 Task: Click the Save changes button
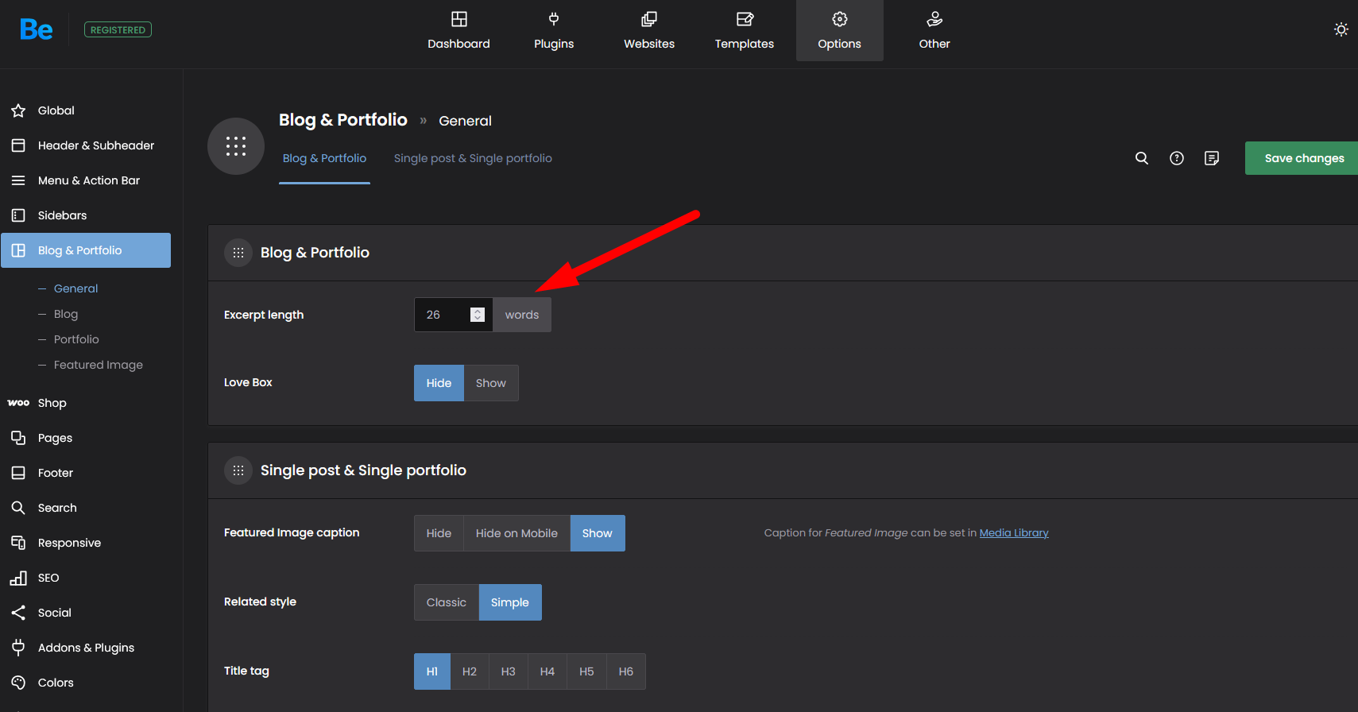(1303, 158)
